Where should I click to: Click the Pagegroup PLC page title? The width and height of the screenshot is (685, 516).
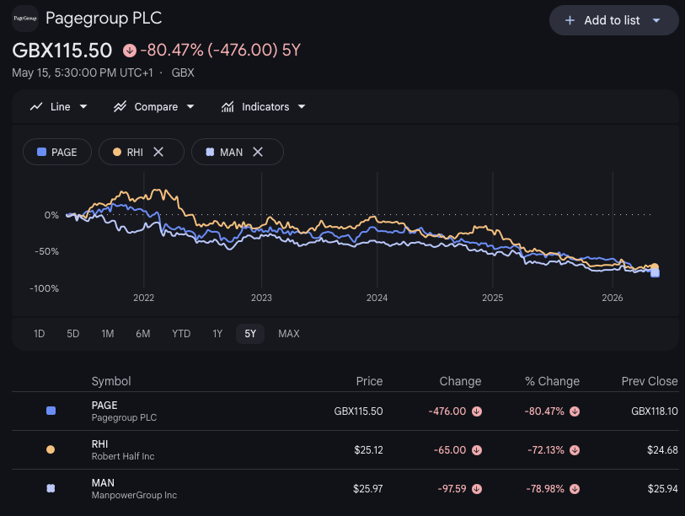tap(104, 19)
